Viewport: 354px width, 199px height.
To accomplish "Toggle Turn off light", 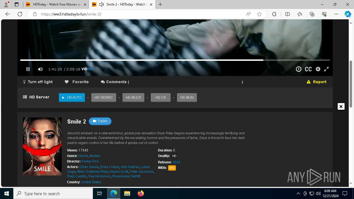I will (38, 82).
